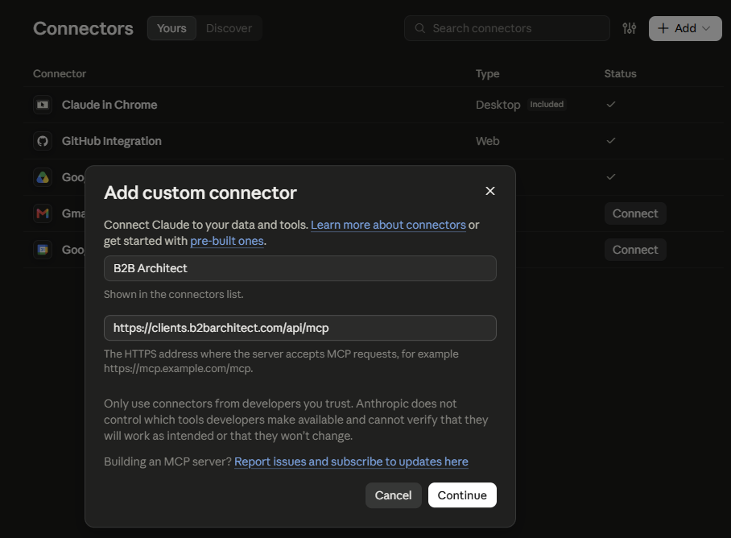
Task: Open the Add dropdown button
Action: pyautogui.click(x=685, y=28)
